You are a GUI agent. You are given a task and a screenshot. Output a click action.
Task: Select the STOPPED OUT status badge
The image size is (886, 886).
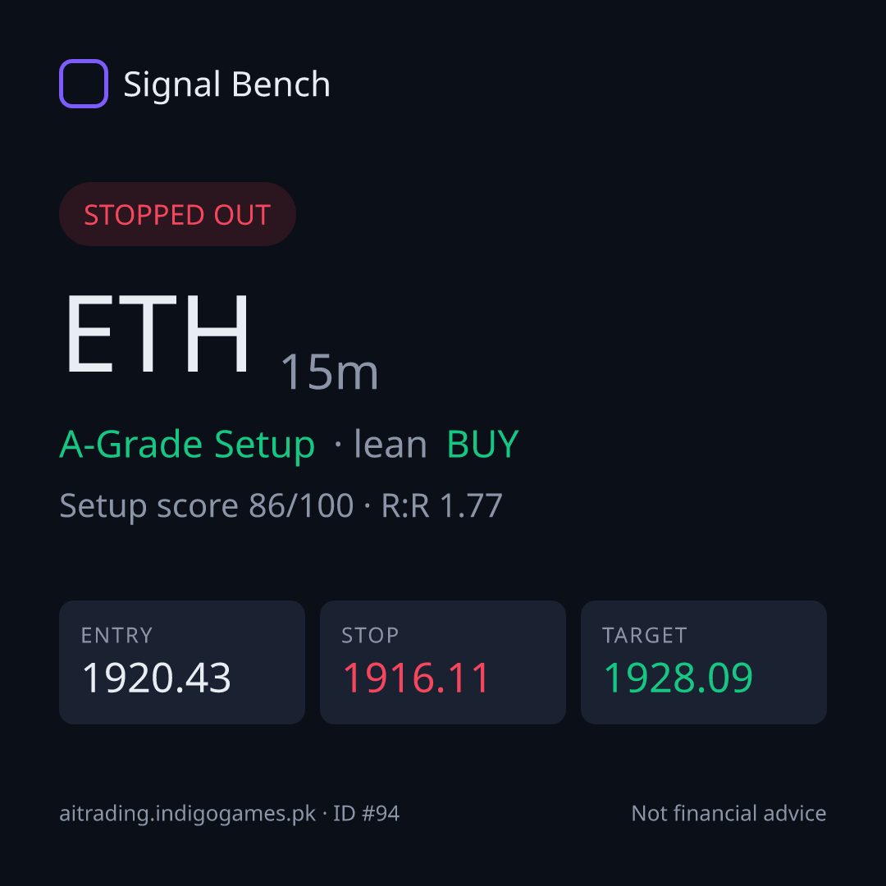coord(177,214)
